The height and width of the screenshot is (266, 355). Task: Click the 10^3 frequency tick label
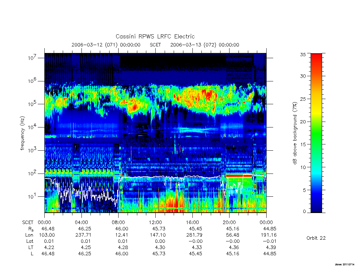(x=33, y=150)
